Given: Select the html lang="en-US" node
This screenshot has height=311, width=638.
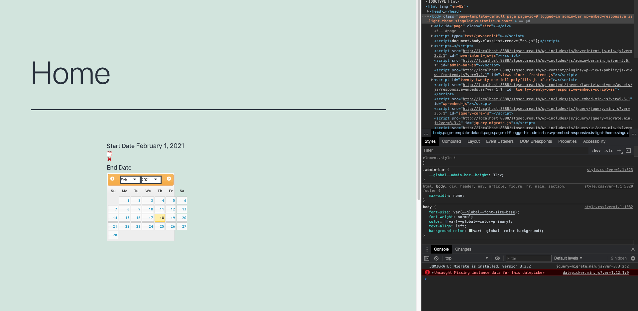Looking at the screenshot, I should coord(447,6).
